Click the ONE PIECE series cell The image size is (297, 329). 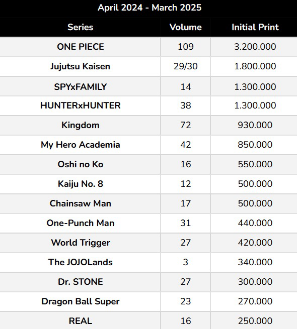(x=81, y=47)
